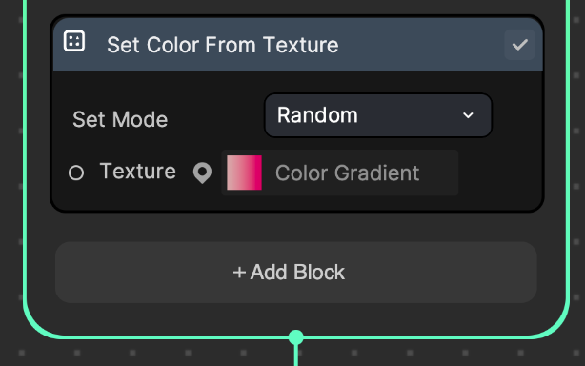Select the green connection line below the context
This screenshot has height=366, width=585.
[296, 356]
